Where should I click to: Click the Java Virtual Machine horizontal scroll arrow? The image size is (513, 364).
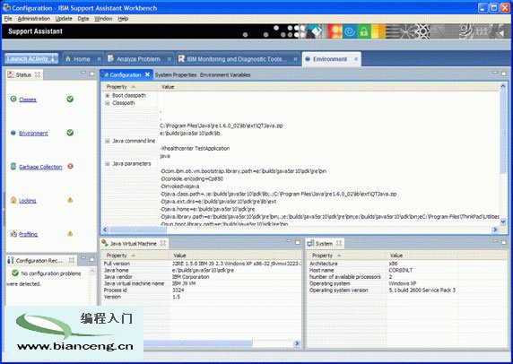tap(297, 343)
